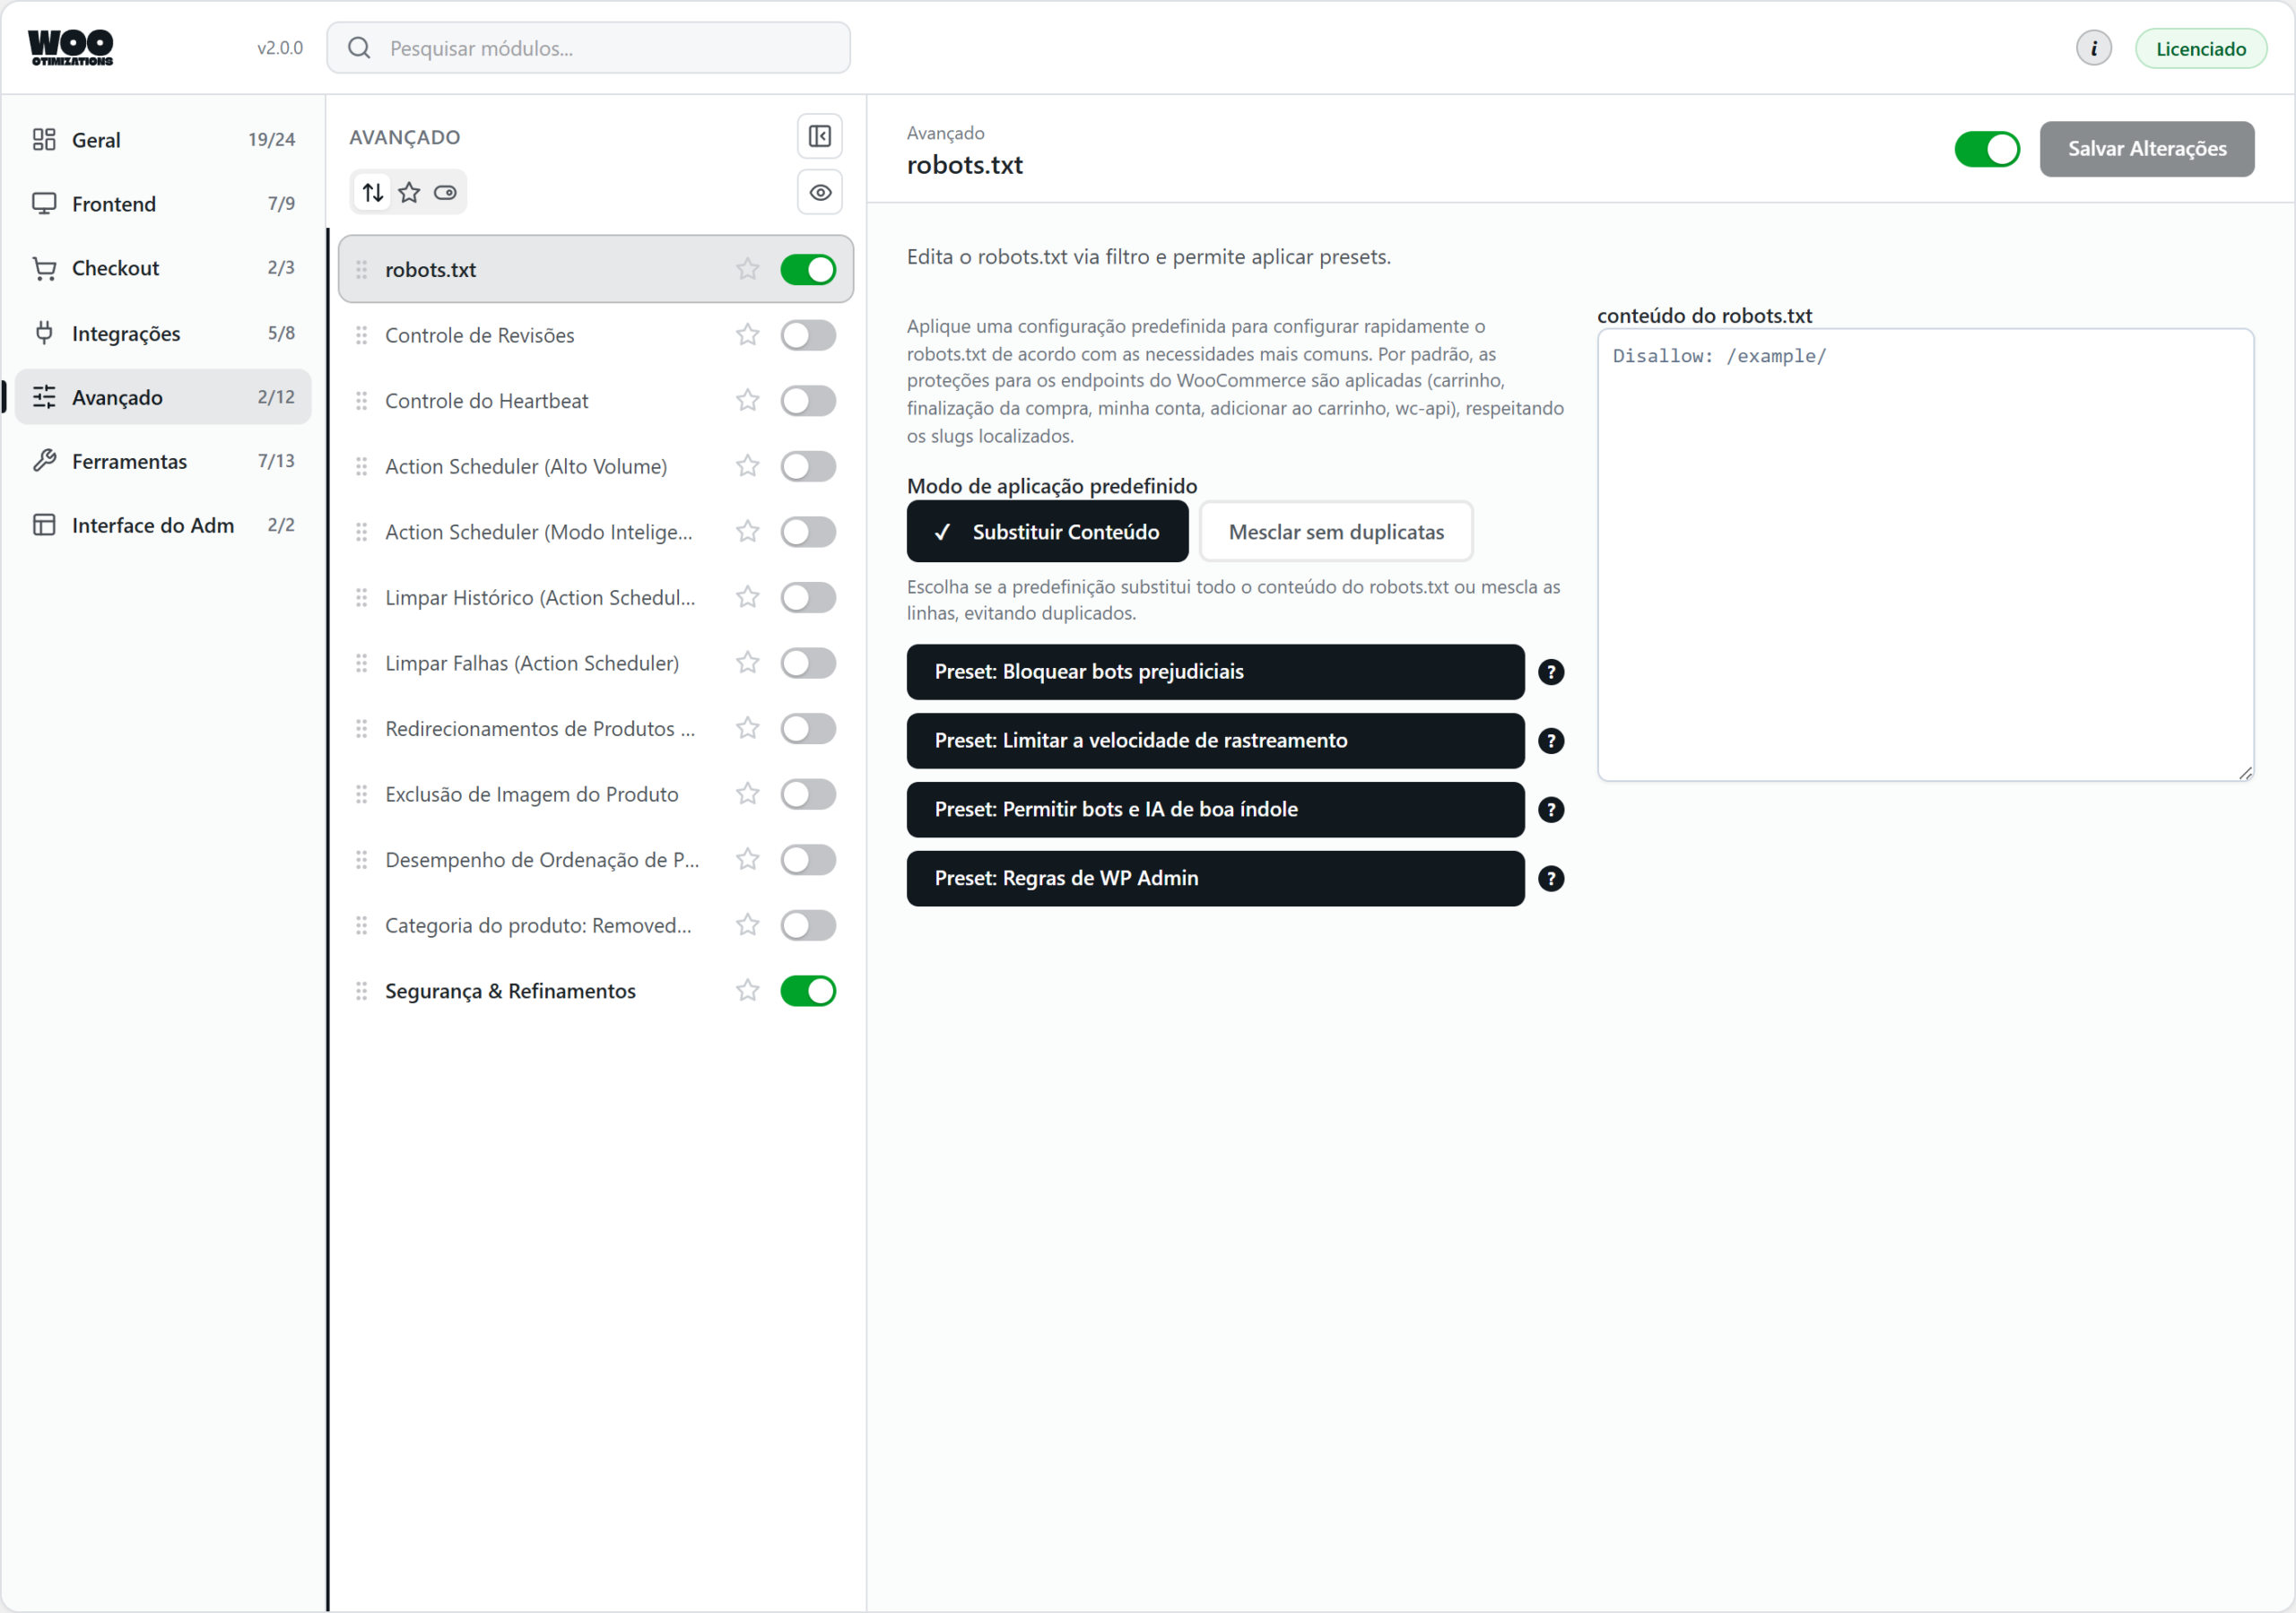Collapse the Avançado module panel
Image resolution: width=2296 pixels, height=1613 pixels.
pyautogui.click(x=819, y=136)
